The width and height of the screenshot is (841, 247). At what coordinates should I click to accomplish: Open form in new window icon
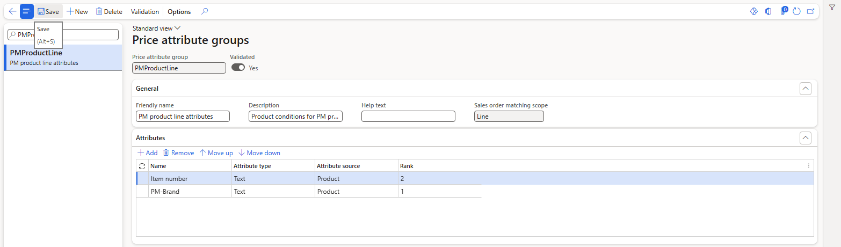tap(810, 11)
